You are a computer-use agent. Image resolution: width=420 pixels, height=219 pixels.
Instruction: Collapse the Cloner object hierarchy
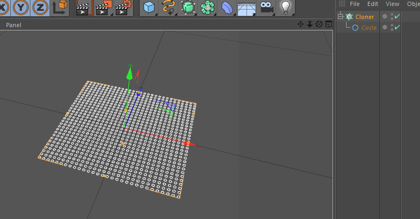coord(341,17)
